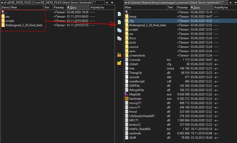Select the LifeStudioHeadAPI dll file
Viewport: 237px width, 143px height.
pos(181,116)
